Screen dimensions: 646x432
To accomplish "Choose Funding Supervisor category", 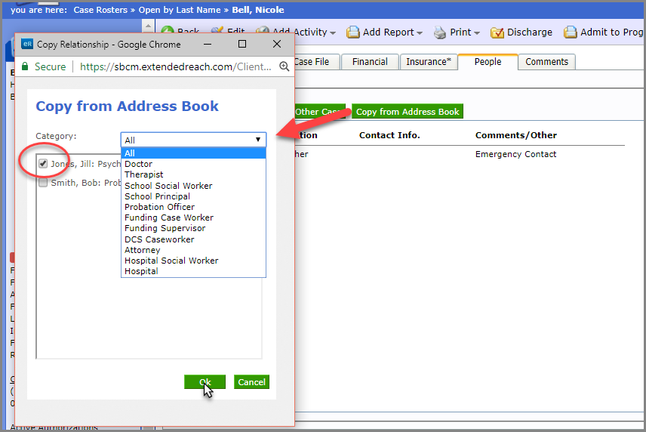I will (193, 228).
